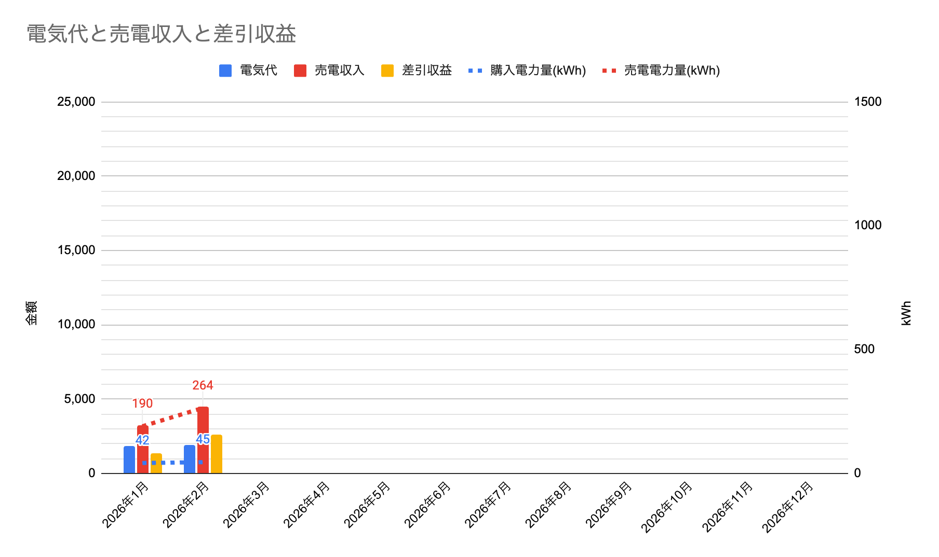
Task: Click the blue data label 42
Action: [x=142, y=440]
